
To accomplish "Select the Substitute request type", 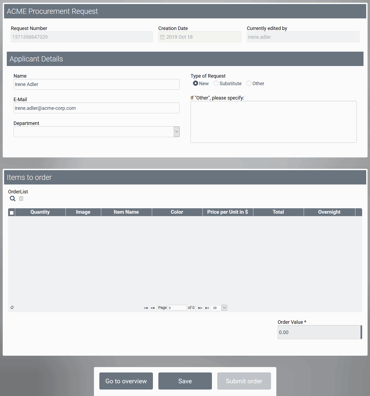I will (x=216, y=83).
